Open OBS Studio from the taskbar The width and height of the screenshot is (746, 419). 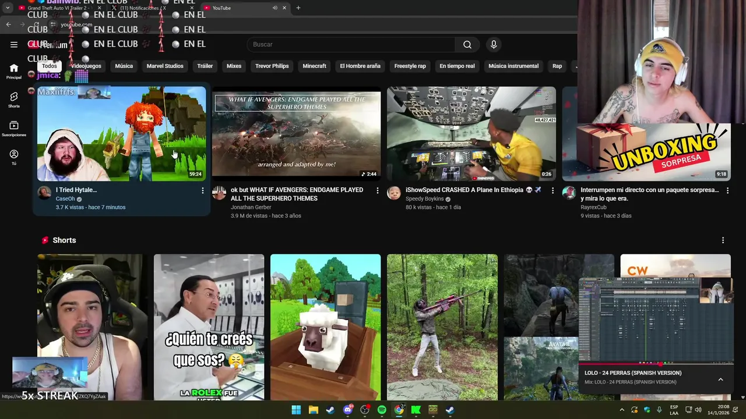click(x=365, y=410)
